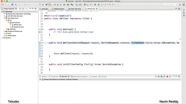Click in the Quick Access search field

[x=170, y=5]
